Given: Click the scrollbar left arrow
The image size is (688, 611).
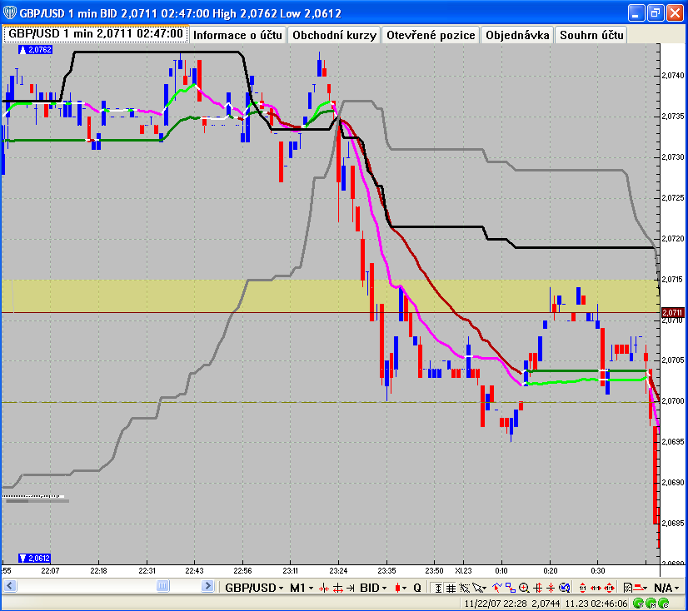Looking at the screenshot, I should point(10,586).
